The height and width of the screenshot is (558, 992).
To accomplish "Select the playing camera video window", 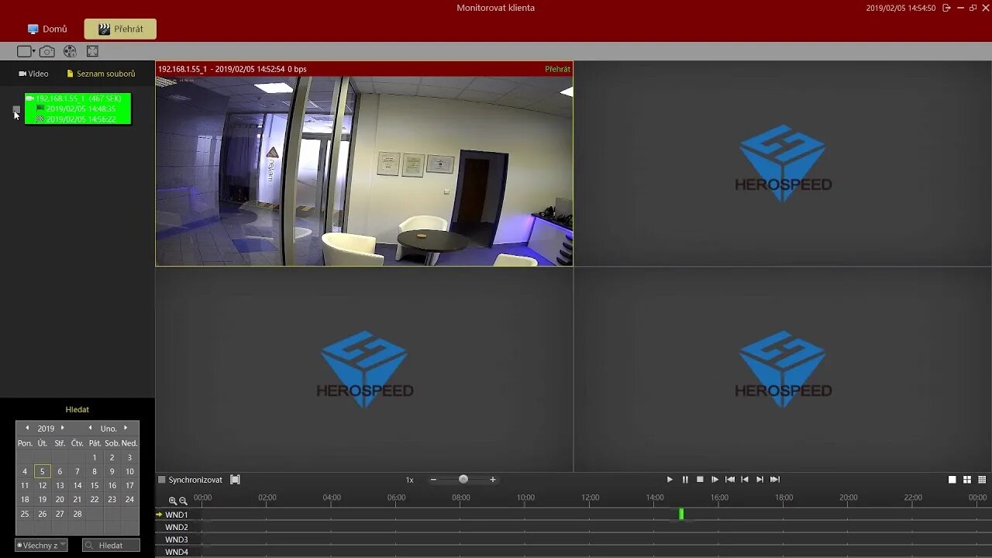I will point(364,164).
